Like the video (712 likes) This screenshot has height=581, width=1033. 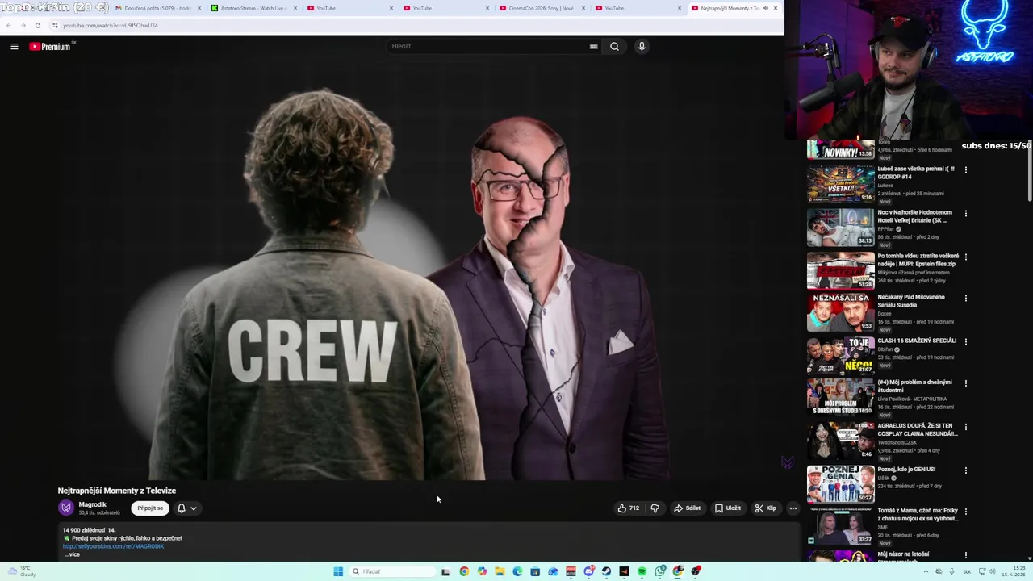point(629,508)
